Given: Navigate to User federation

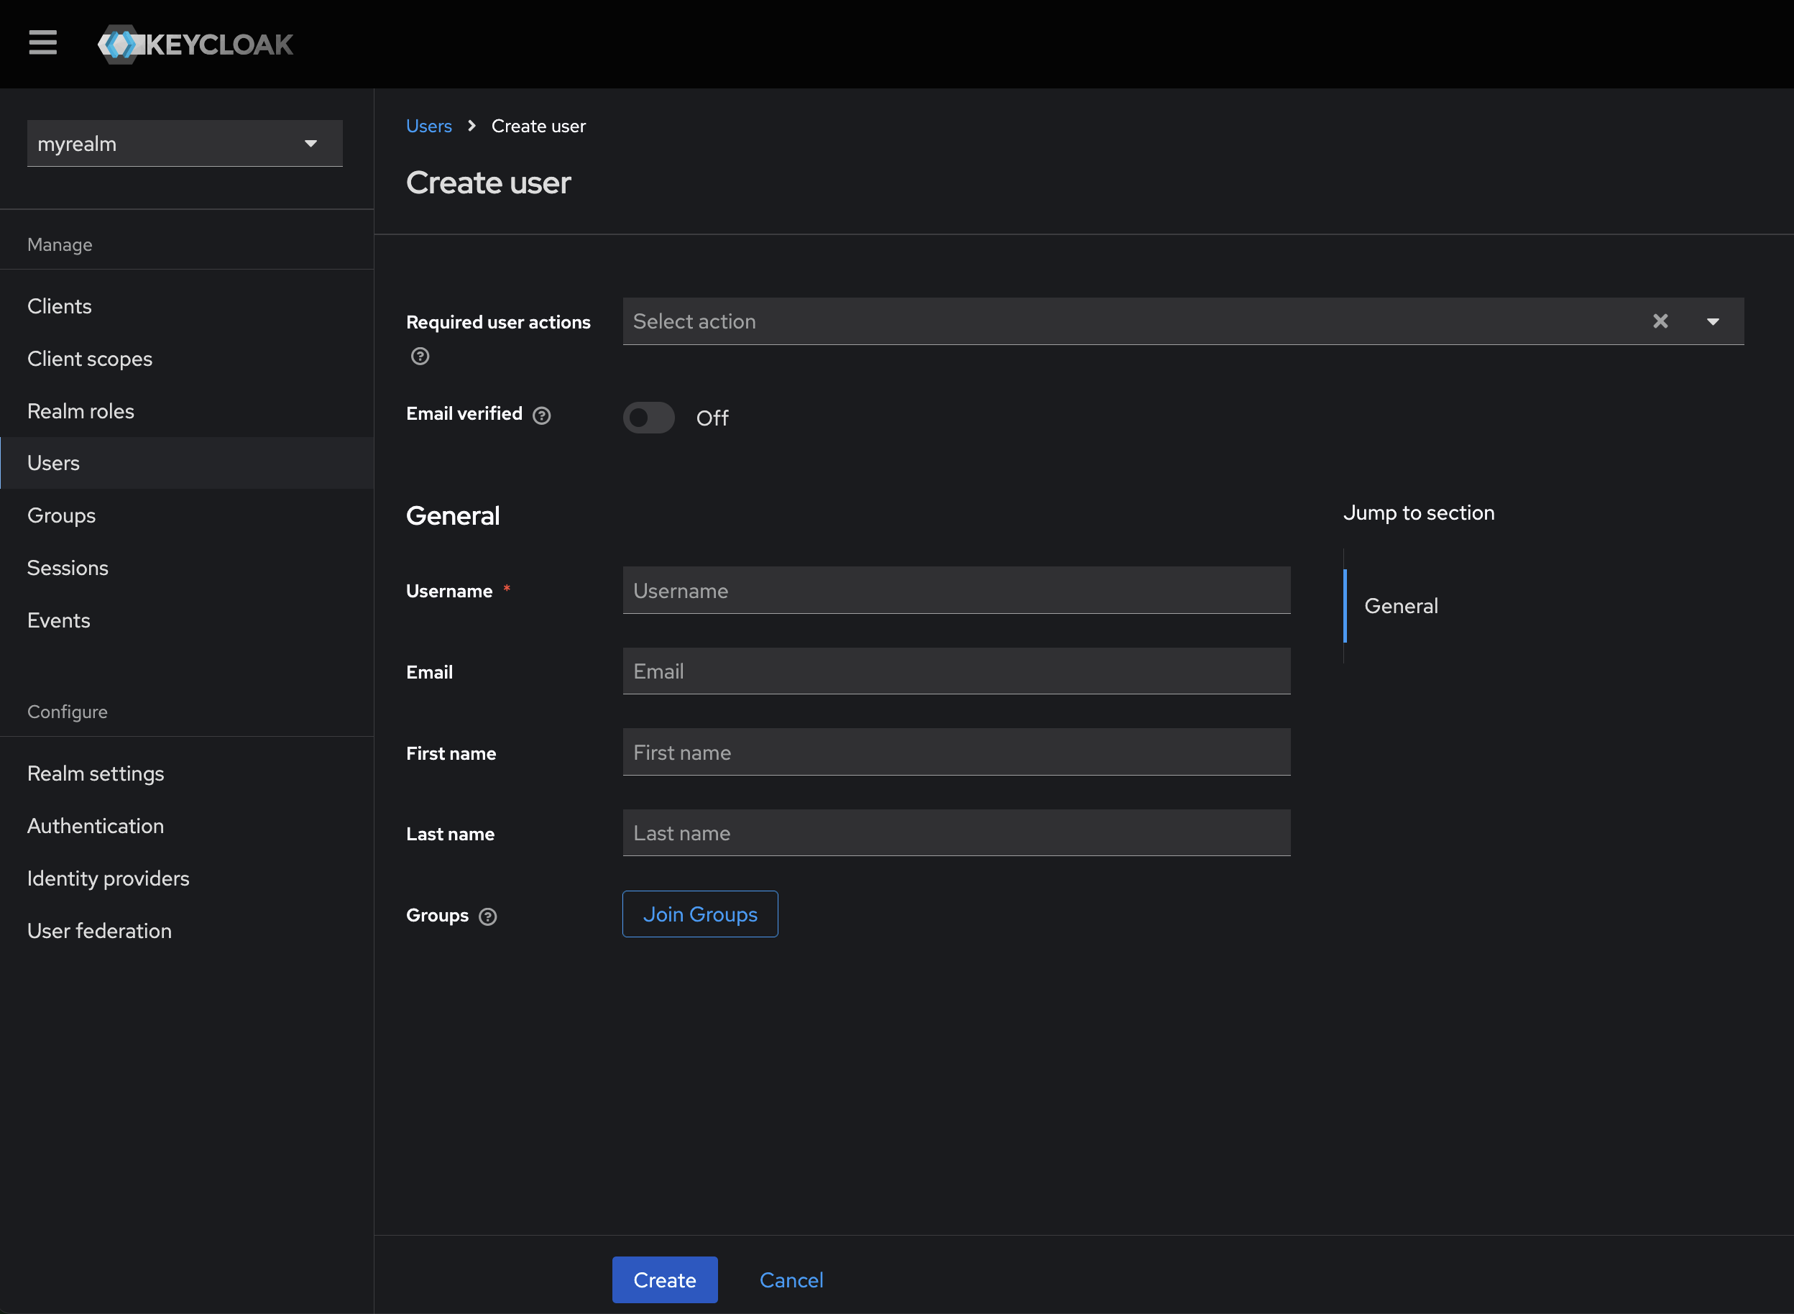Looking at the screenshot, I should 187,931.
